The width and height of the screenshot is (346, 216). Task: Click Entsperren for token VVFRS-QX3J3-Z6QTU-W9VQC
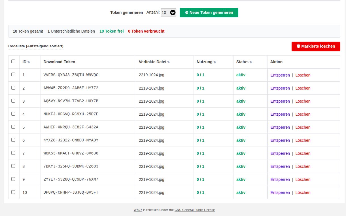(x=280, y=75)
